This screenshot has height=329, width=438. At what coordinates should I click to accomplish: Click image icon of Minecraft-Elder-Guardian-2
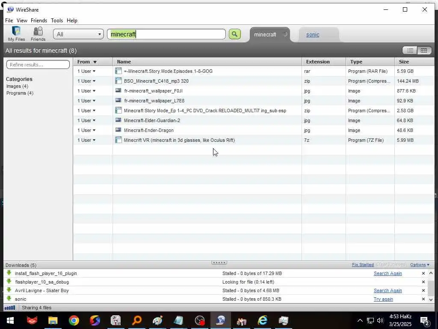(x=118, y=120)
